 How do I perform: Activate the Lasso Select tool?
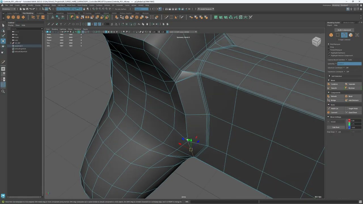[x=3, y=31]
